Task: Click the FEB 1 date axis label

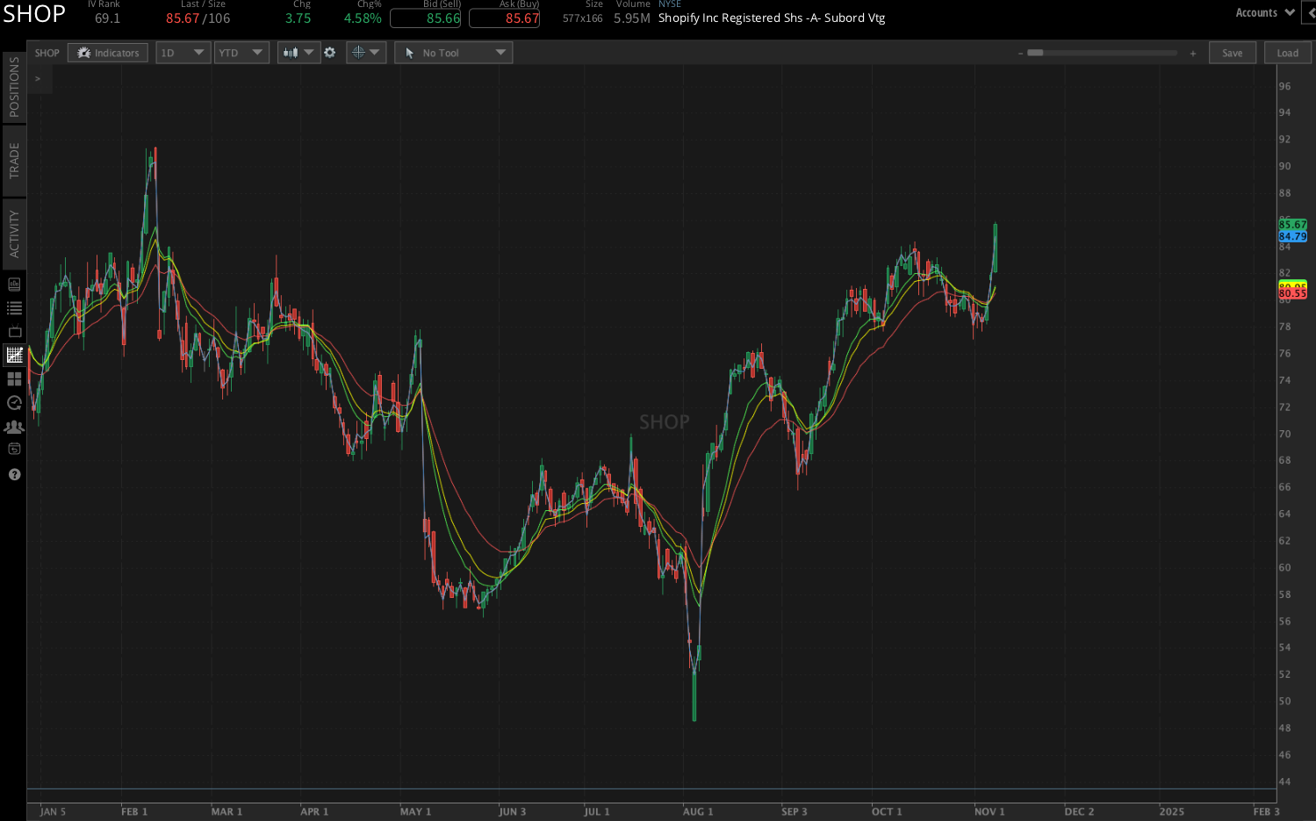Action: click(134, 811)
